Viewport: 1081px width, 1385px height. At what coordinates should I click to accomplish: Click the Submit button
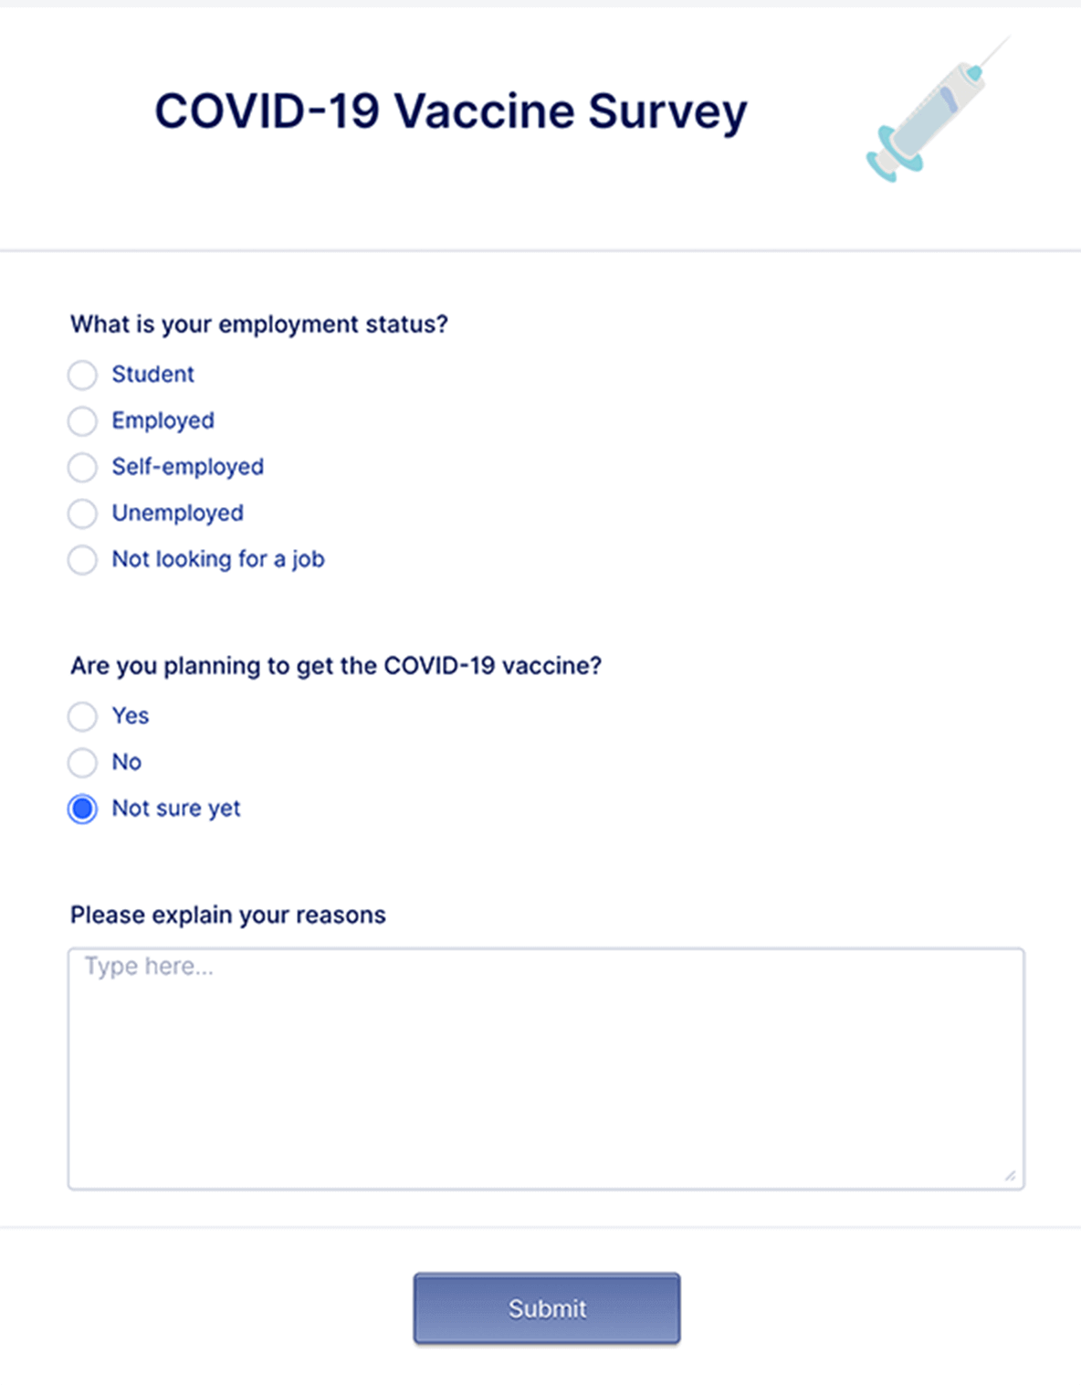coord(547,1308)
